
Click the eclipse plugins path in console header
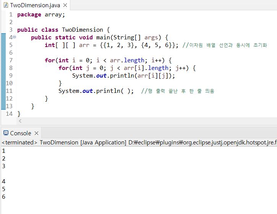(202, 143)
